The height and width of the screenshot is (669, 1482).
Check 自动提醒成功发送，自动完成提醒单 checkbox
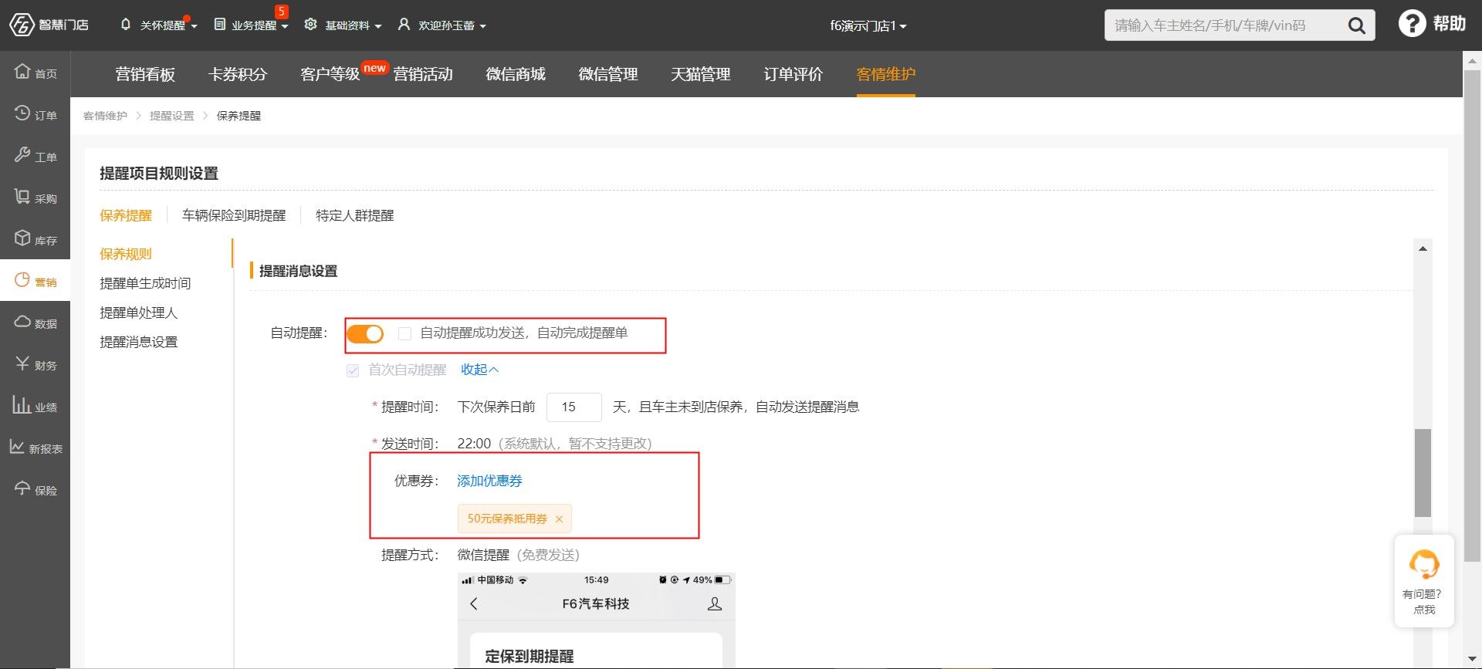click(404, 334)
